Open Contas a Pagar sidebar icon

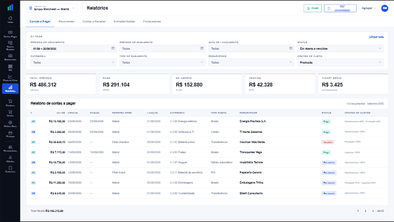click(10, 34)
